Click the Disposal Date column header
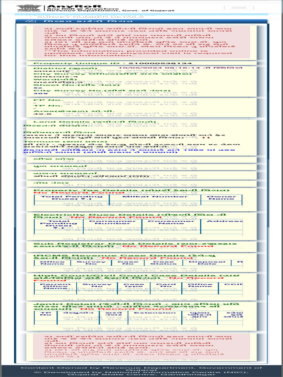The height and width of the screenshot is (377, 283). [207, 263]
